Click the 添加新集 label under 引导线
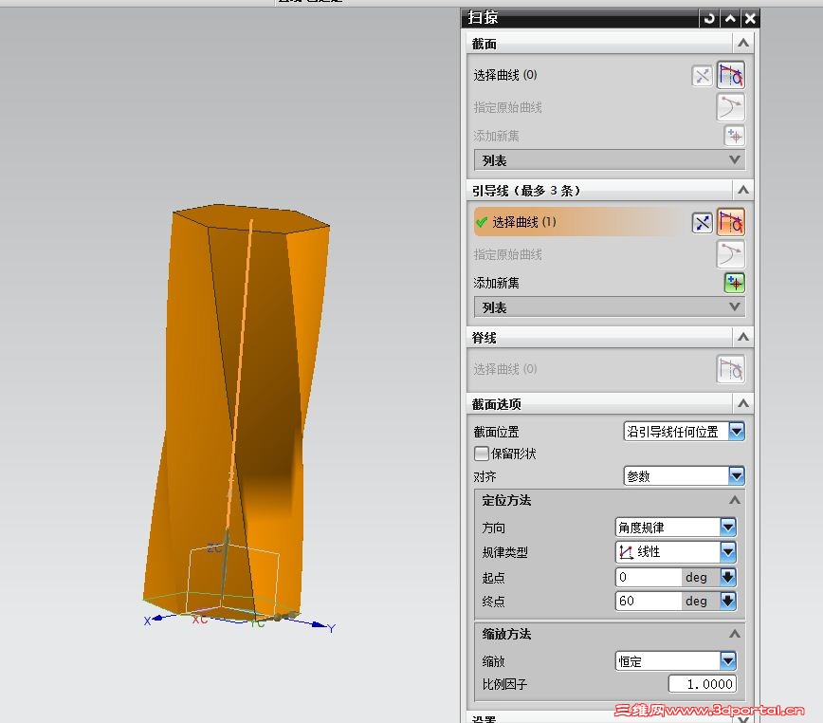Viewport: 823px width, 723px height. [496, 283]
